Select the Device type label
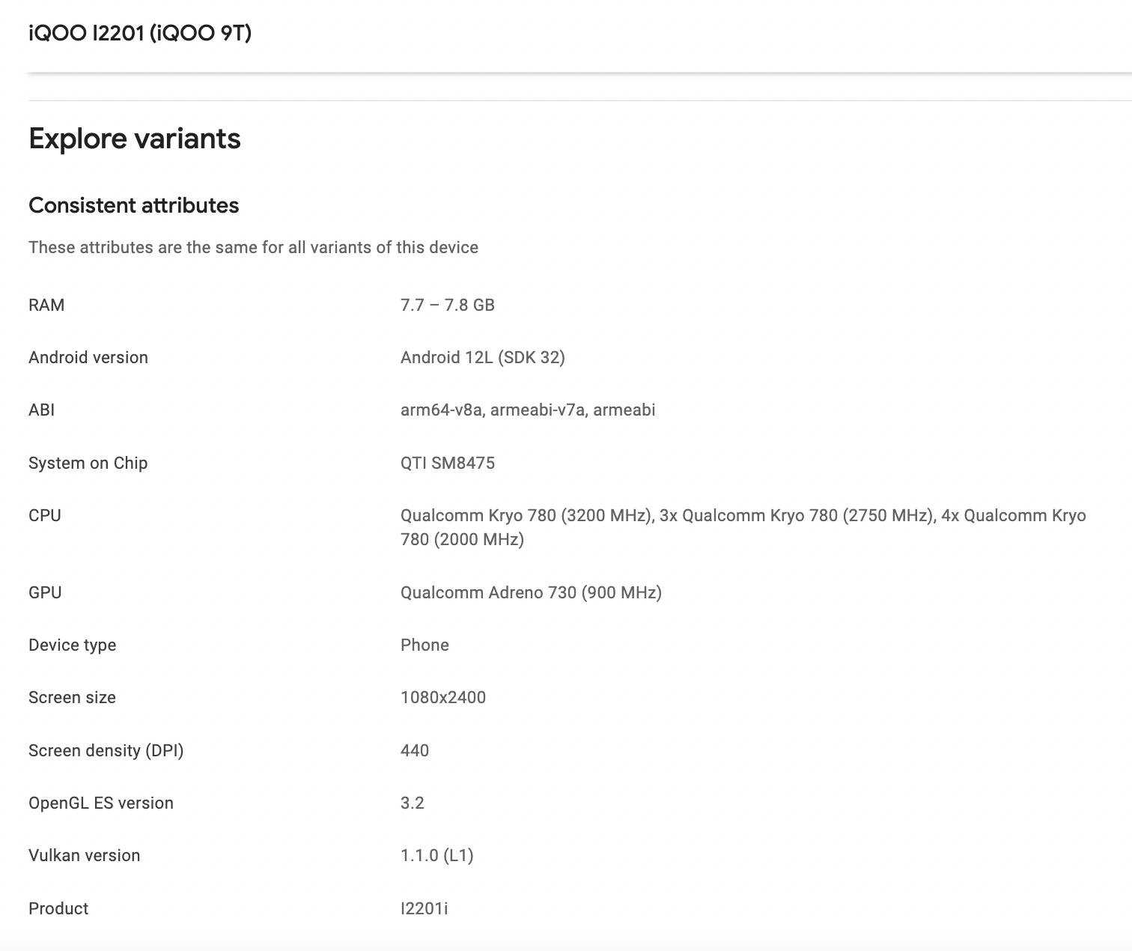The width and height of the screenshot is (1132, 951). (72, 645)
